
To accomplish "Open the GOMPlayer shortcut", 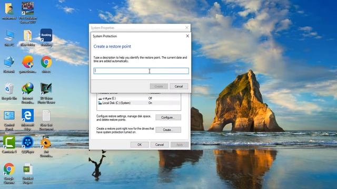I will pos(28,145).
